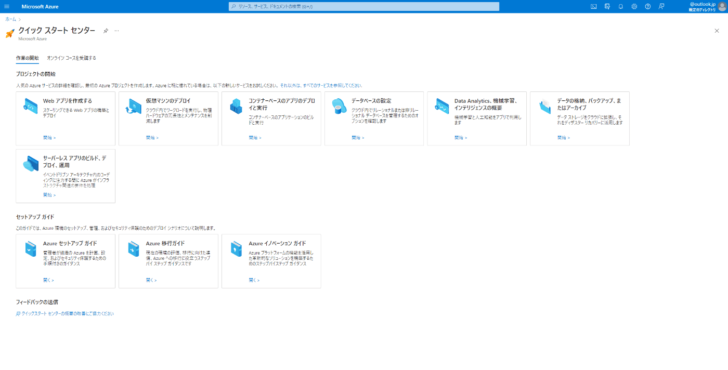This screenshot has height=370, width=728.
Task: Click 開始 under Data Analytics card
Action: pos(461,138)
